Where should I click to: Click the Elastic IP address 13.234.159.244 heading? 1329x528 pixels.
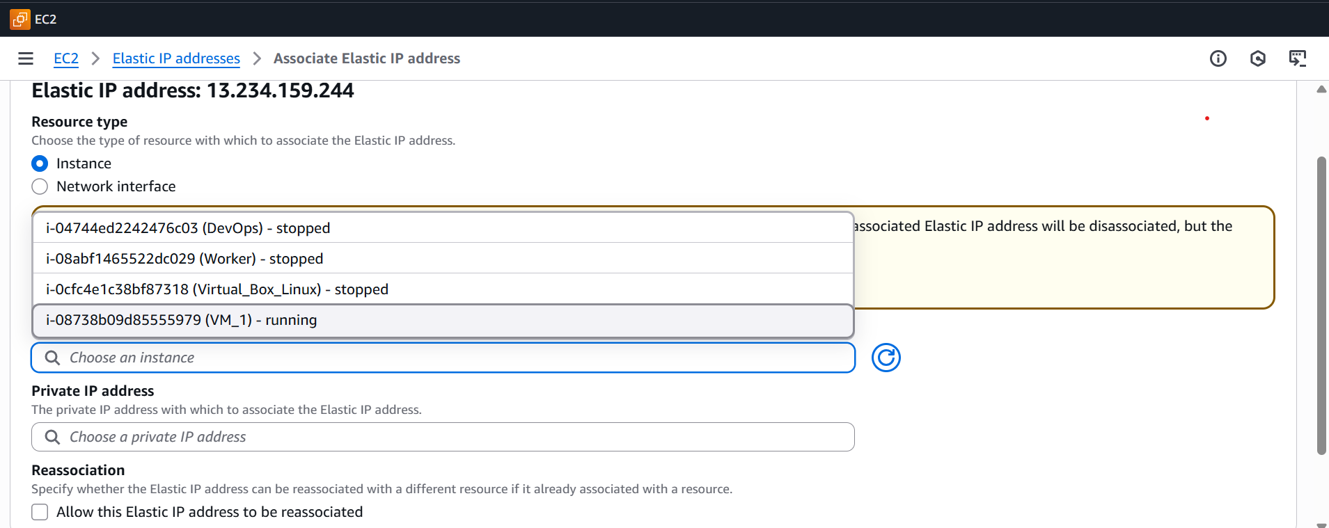[x=193, y=90]
